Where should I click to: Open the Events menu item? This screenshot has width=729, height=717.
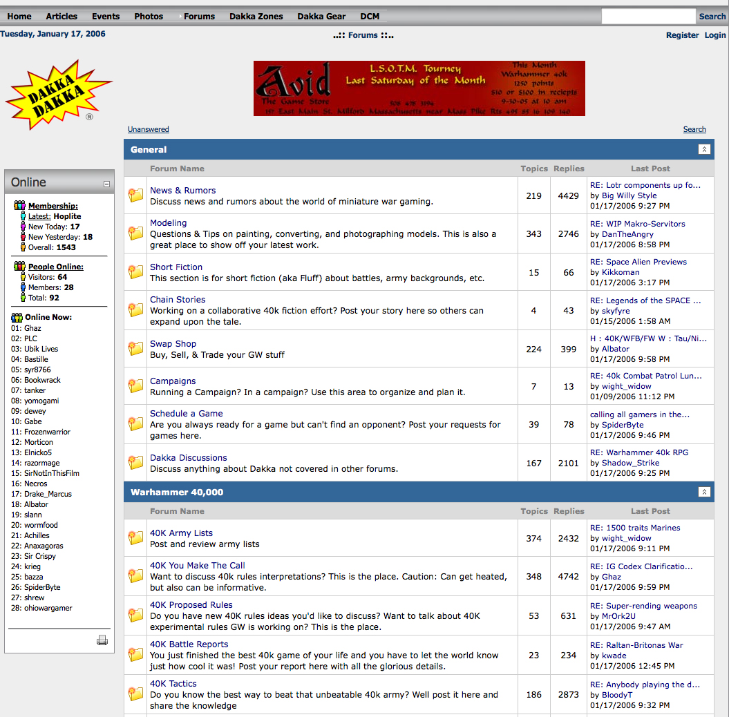coord(106,17)
